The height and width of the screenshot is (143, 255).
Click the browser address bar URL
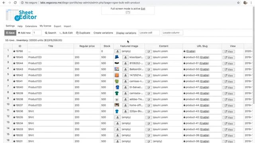90,3
